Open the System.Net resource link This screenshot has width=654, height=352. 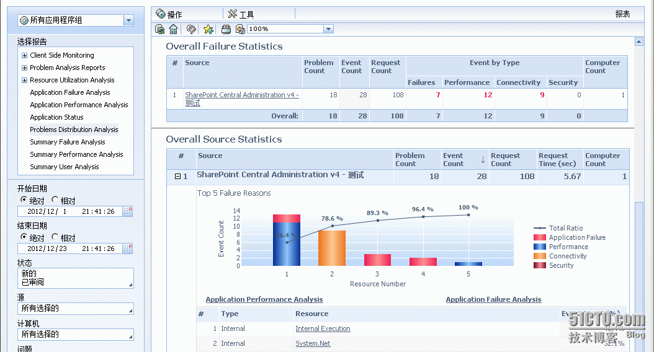[313, 344]
